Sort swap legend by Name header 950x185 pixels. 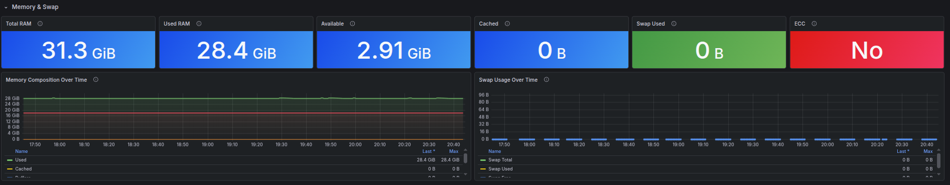coord(495,151)
